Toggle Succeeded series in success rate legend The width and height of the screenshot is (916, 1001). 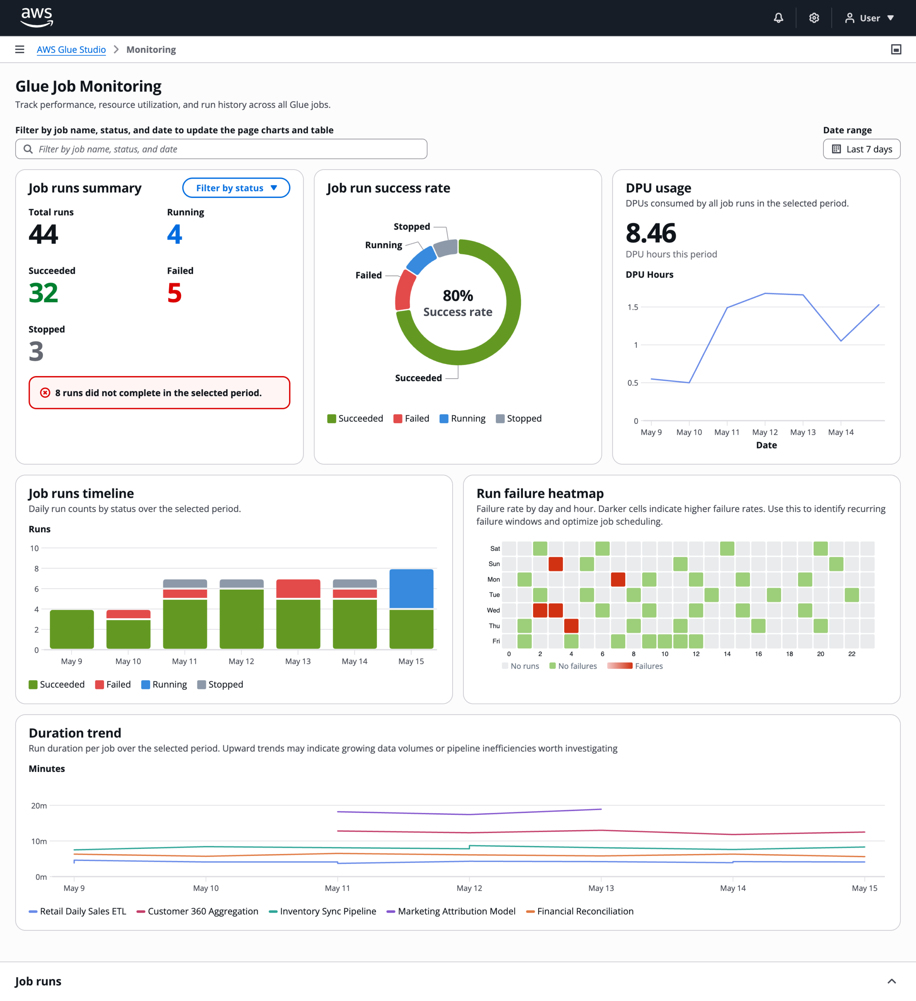click(x=355, y=418)
